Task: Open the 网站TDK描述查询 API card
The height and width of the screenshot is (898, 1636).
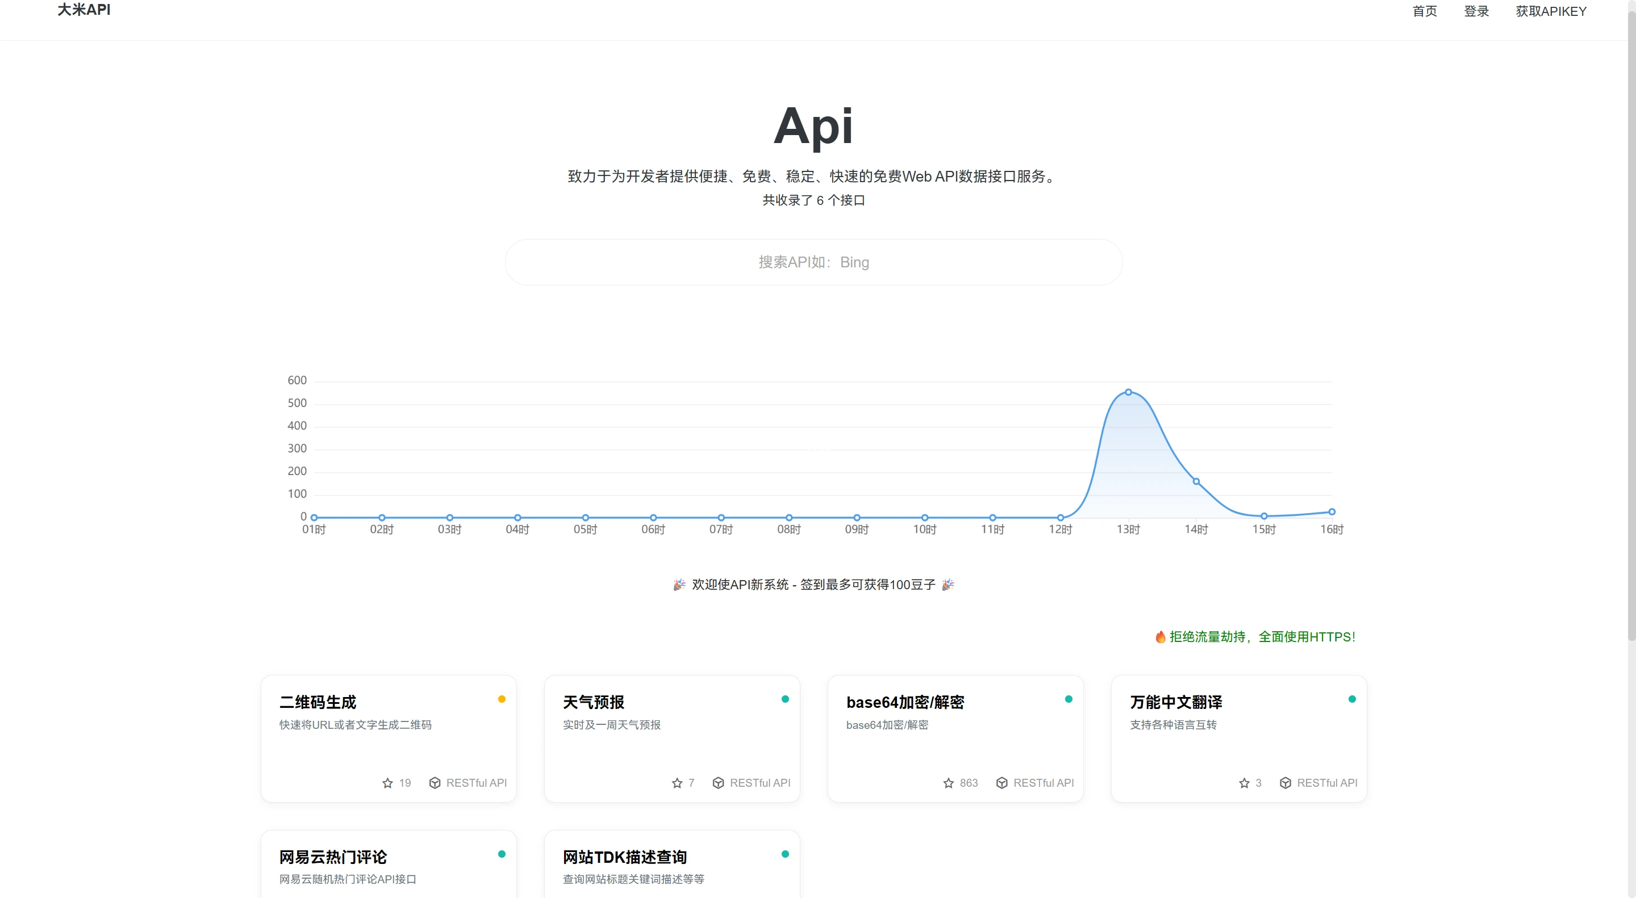Action: pos(672,865)
